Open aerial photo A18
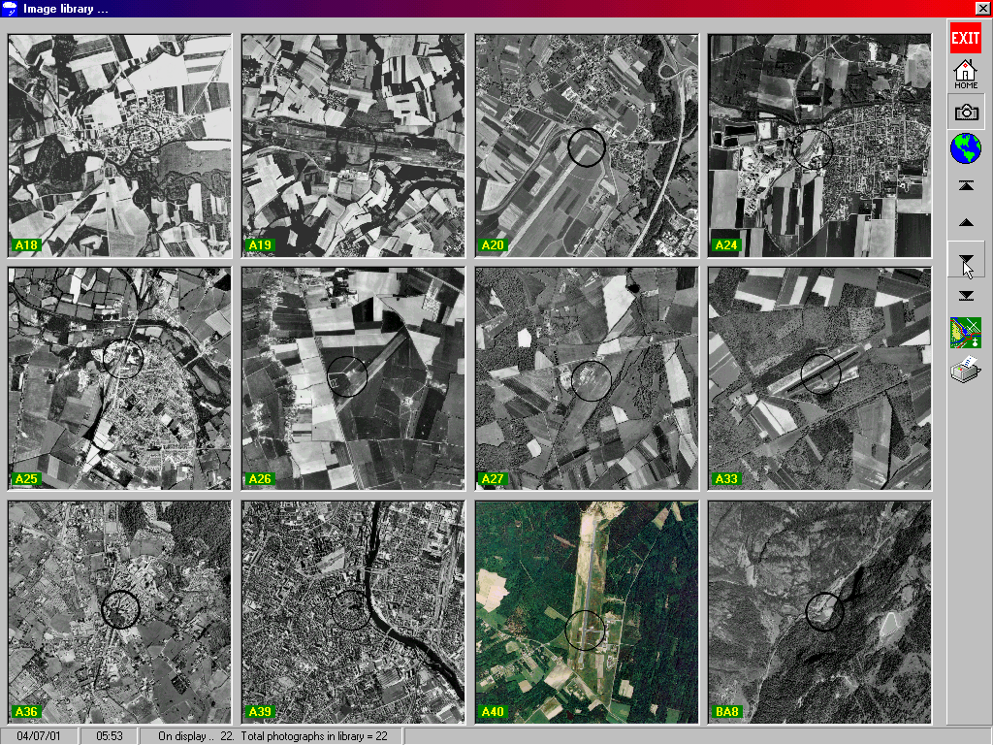Screen dimensions: 993x745 tap(119, 146)
